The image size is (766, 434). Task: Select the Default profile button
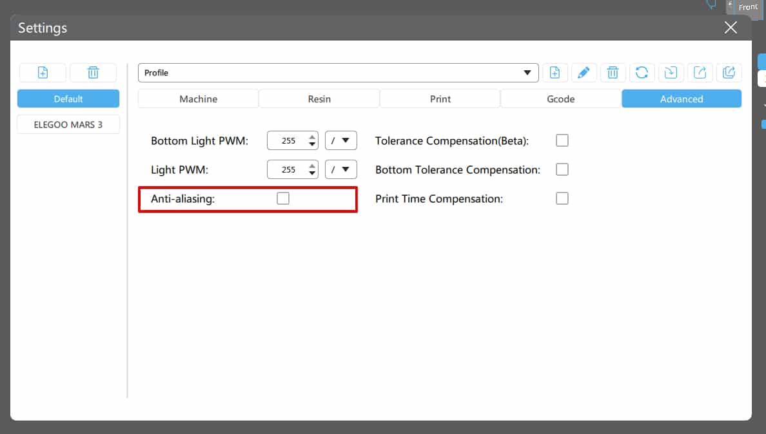point(68,99)
